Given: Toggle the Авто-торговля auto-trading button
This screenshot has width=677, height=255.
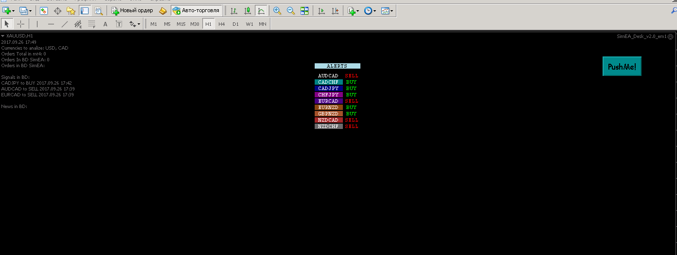Looking at the screenshot, I should [196, 10].
